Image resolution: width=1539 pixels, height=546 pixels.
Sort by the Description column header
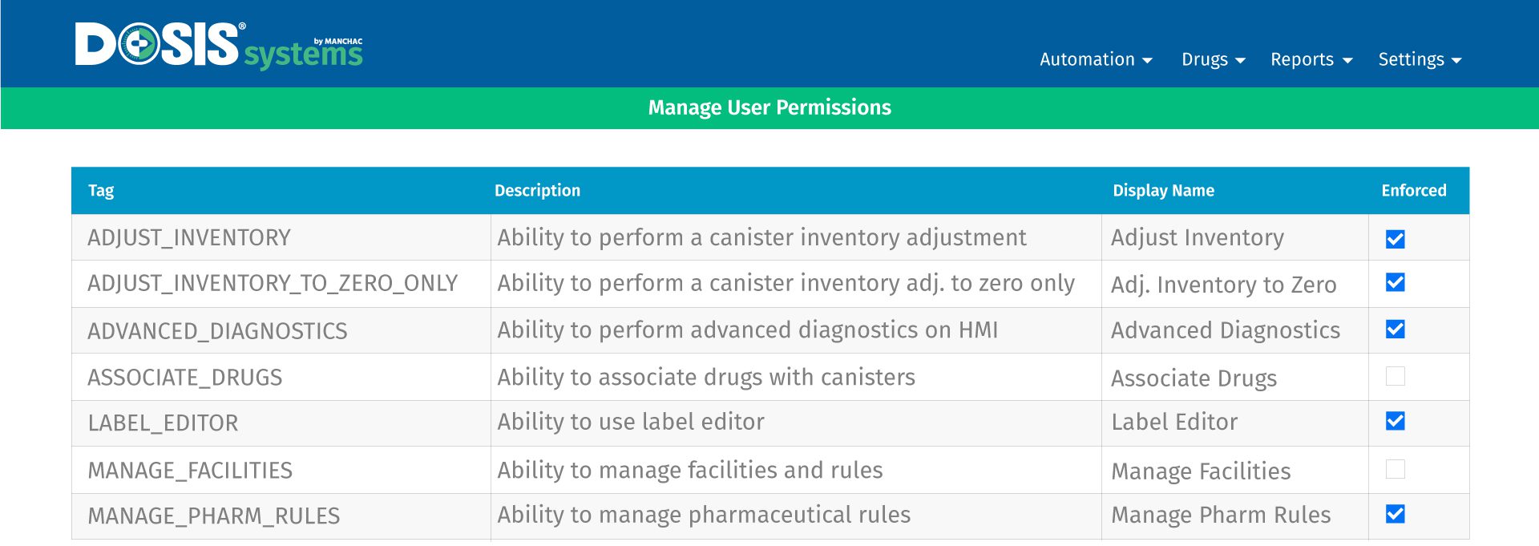tap(537, 191)
